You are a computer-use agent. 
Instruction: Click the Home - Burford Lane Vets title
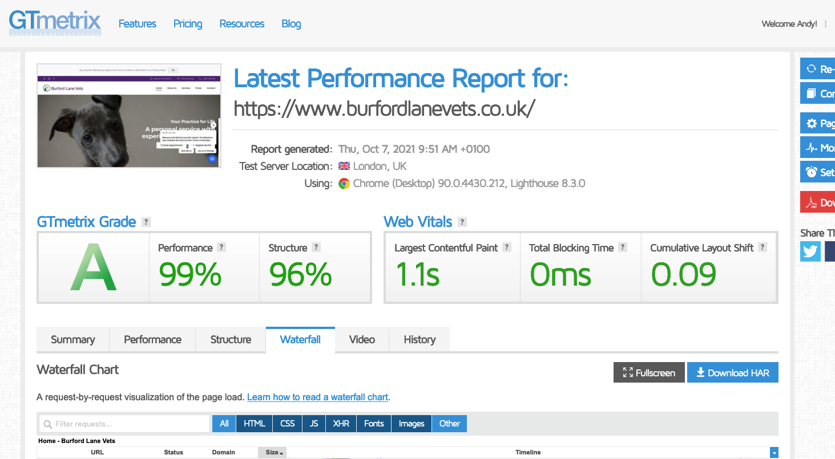pos(76,441)
